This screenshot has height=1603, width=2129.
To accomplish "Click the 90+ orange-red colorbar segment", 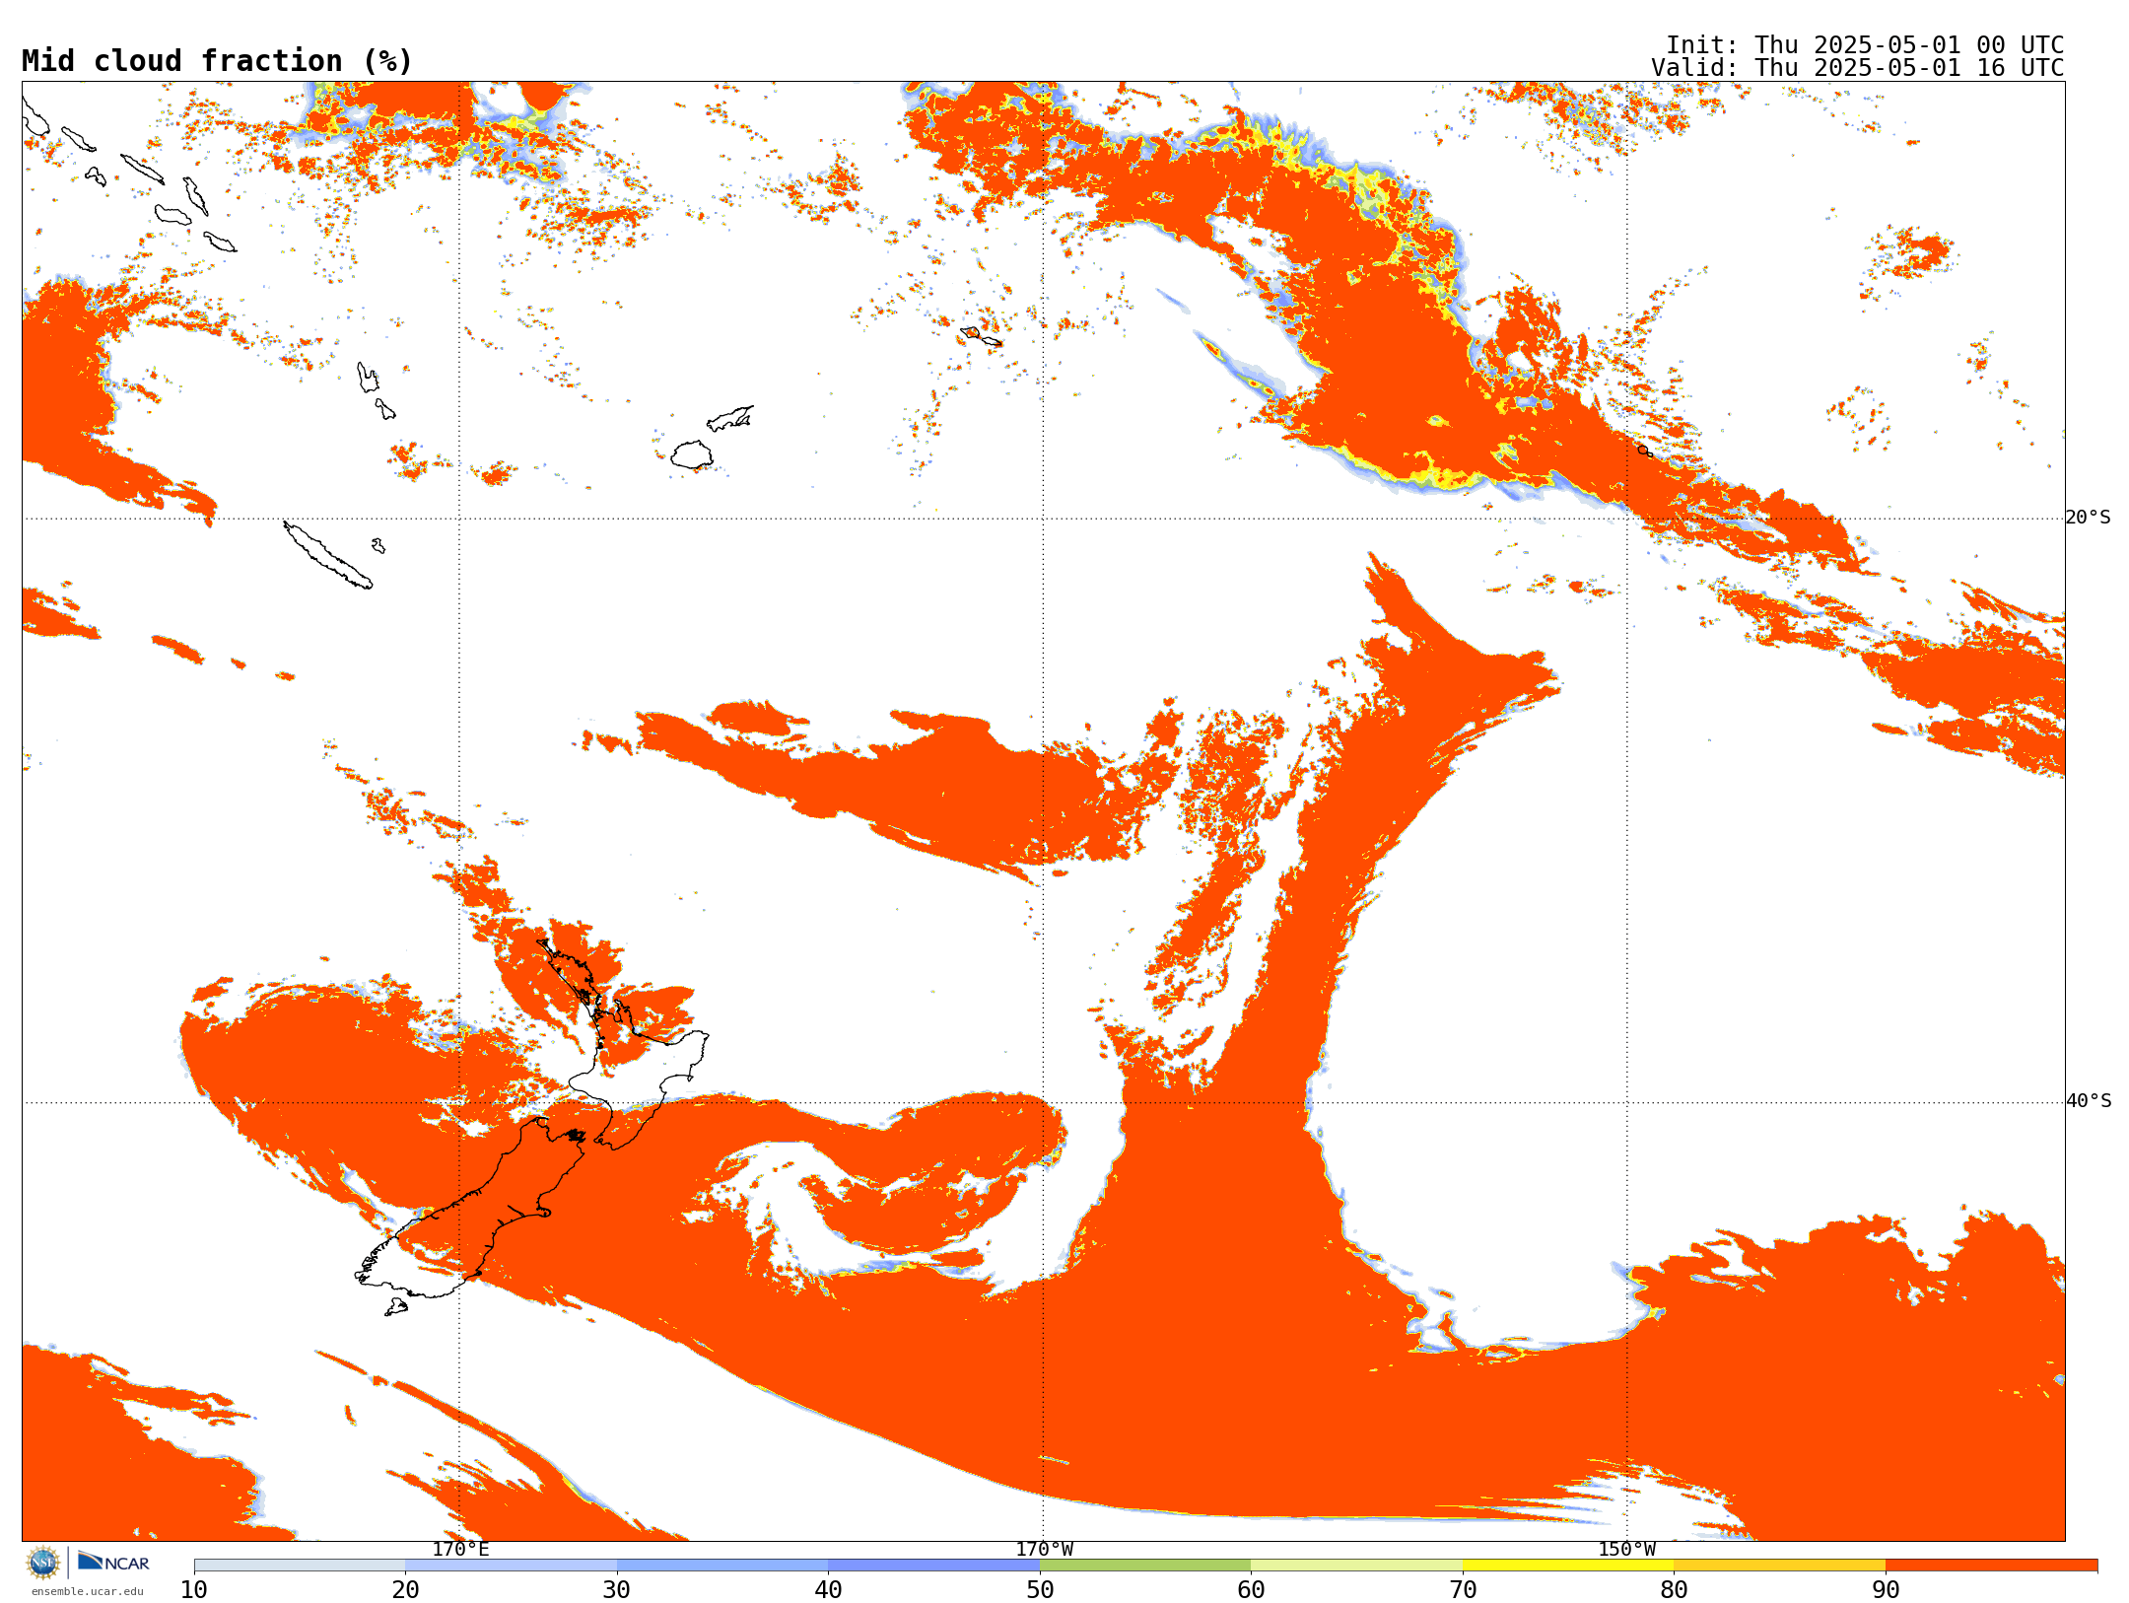I will (1992, 1566).
